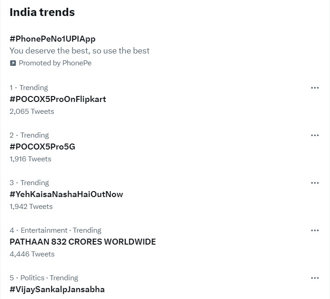Screen dimensions: 330x299
Task: Open more options for #YehKaisaNashaHaiOutNow trend
Action: coord(314,183)
